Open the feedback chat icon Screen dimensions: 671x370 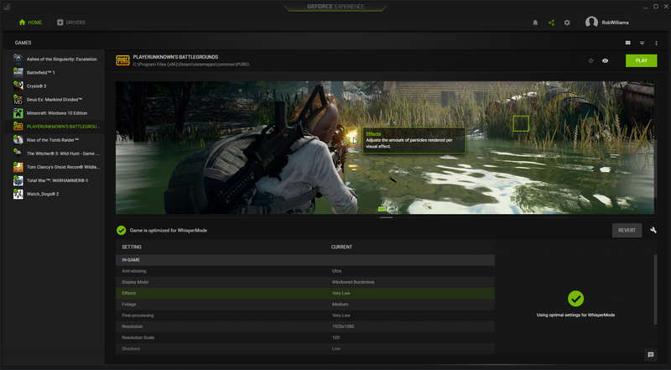click(651, 355)
